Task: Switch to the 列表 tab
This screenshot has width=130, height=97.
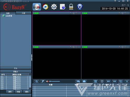Action: (x=8, y=13)
